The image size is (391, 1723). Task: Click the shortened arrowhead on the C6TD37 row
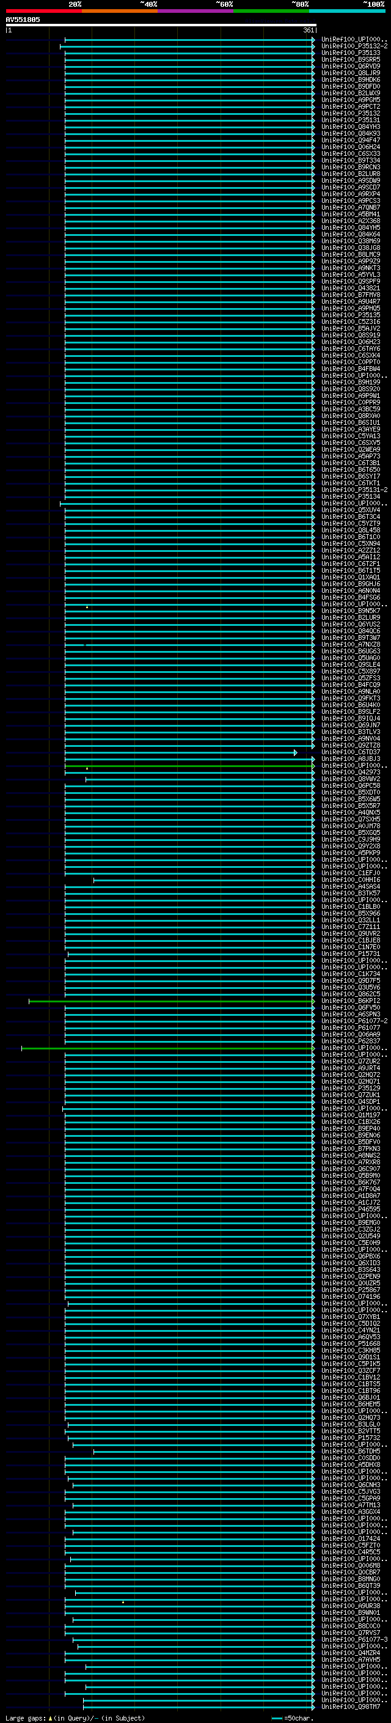pos(296,752)
